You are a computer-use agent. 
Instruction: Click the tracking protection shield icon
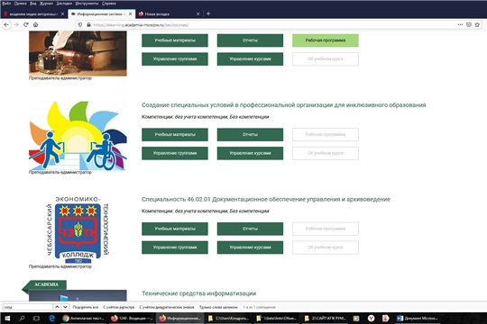point(80,25)
